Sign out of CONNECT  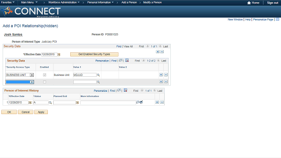pos(273,3)
